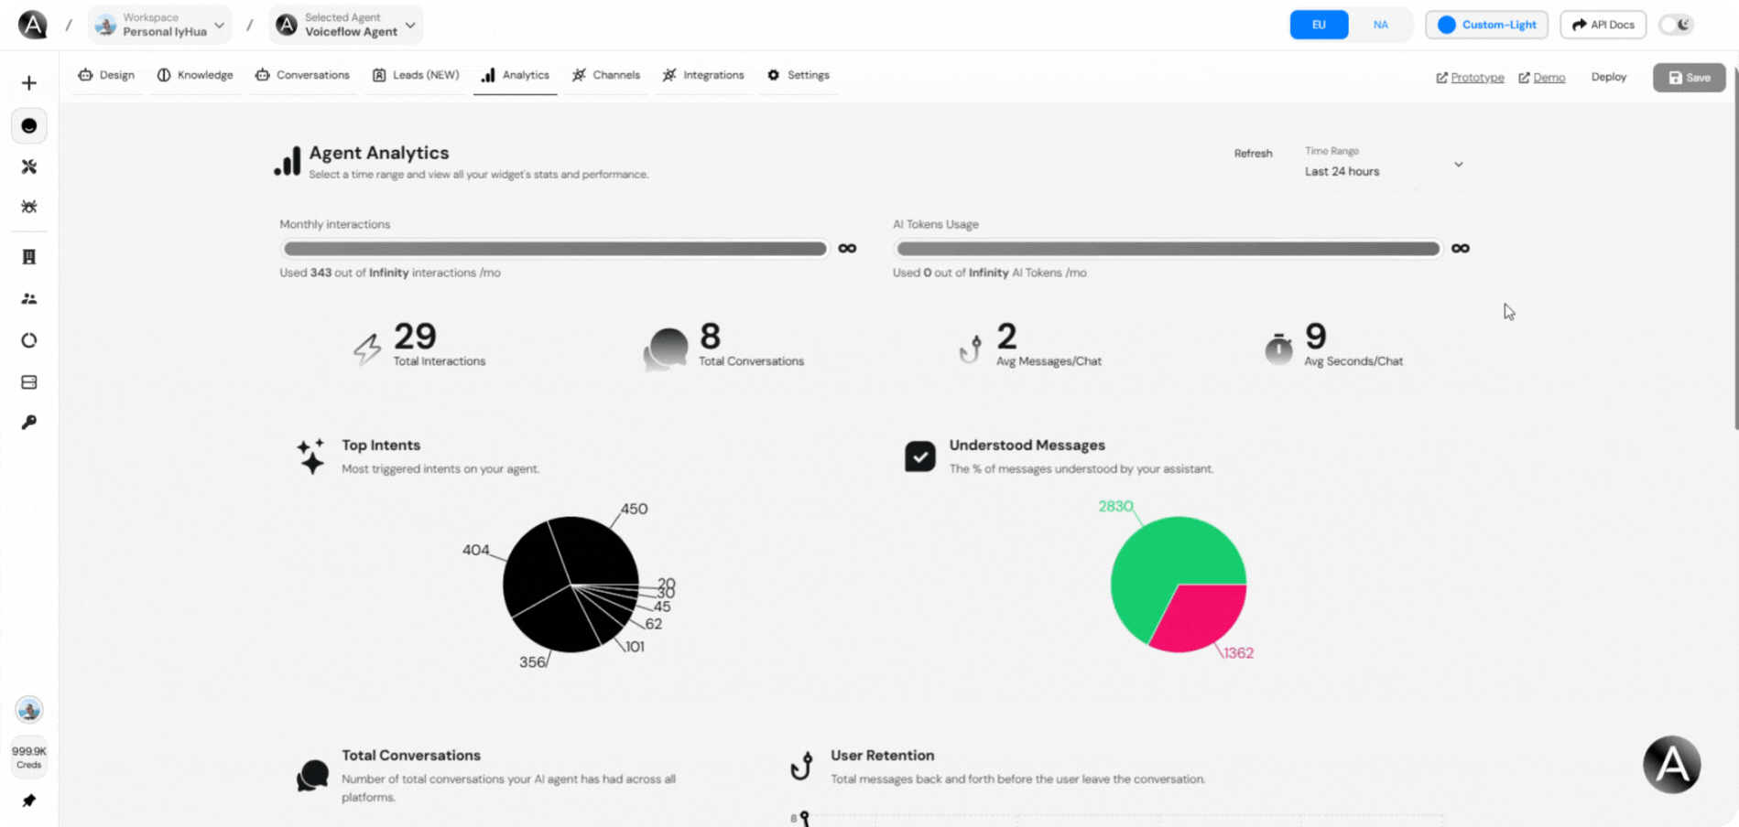Open the Prototype link
The height and width of the screenshot is (827, 1739).
point(1470,78)
